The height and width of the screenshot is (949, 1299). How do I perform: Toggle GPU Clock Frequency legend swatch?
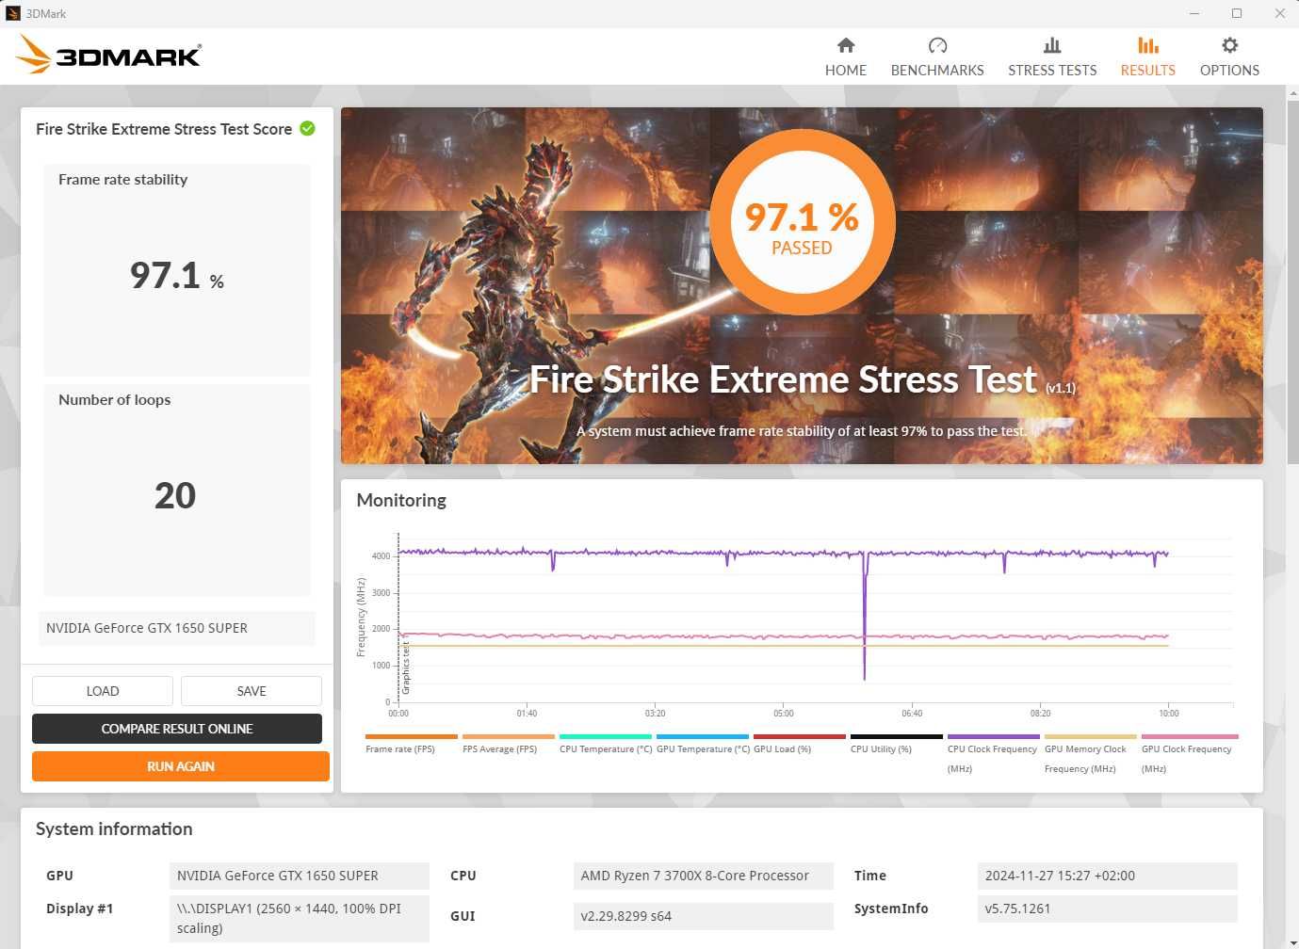[1190, 737]
